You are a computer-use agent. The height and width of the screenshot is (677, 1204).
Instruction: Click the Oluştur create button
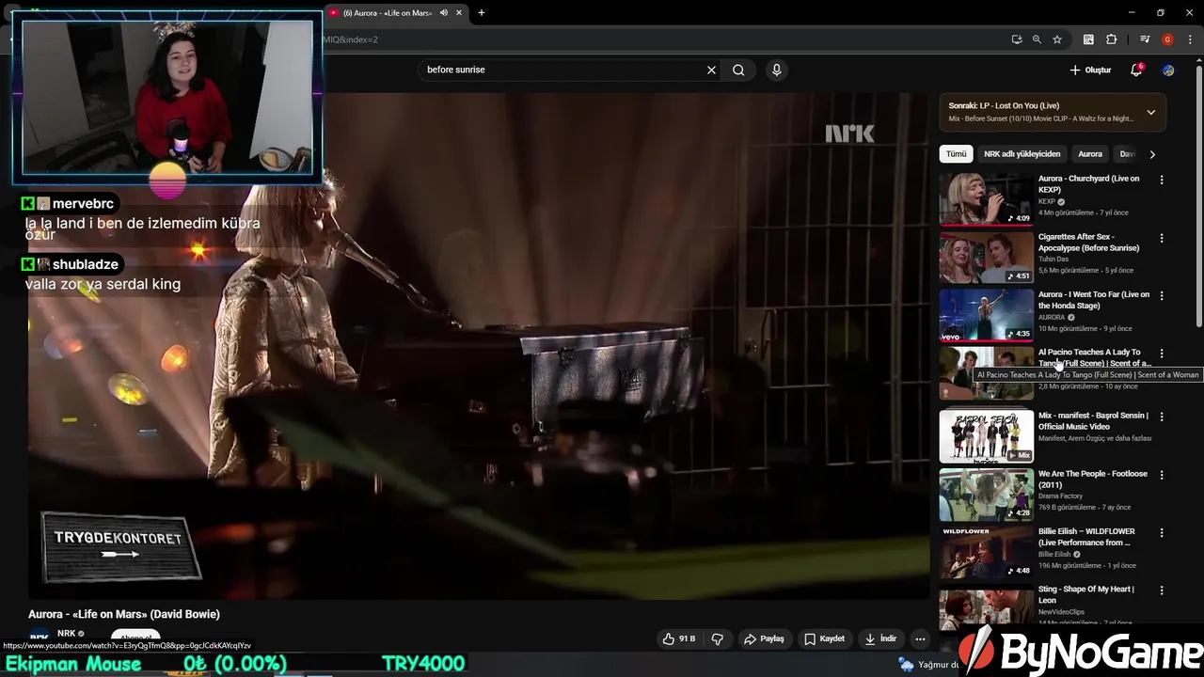pos(1090,71)
